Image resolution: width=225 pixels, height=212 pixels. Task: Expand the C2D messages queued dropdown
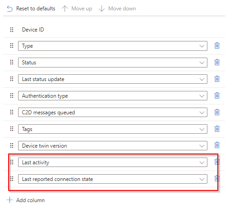[x=112, y=113]
